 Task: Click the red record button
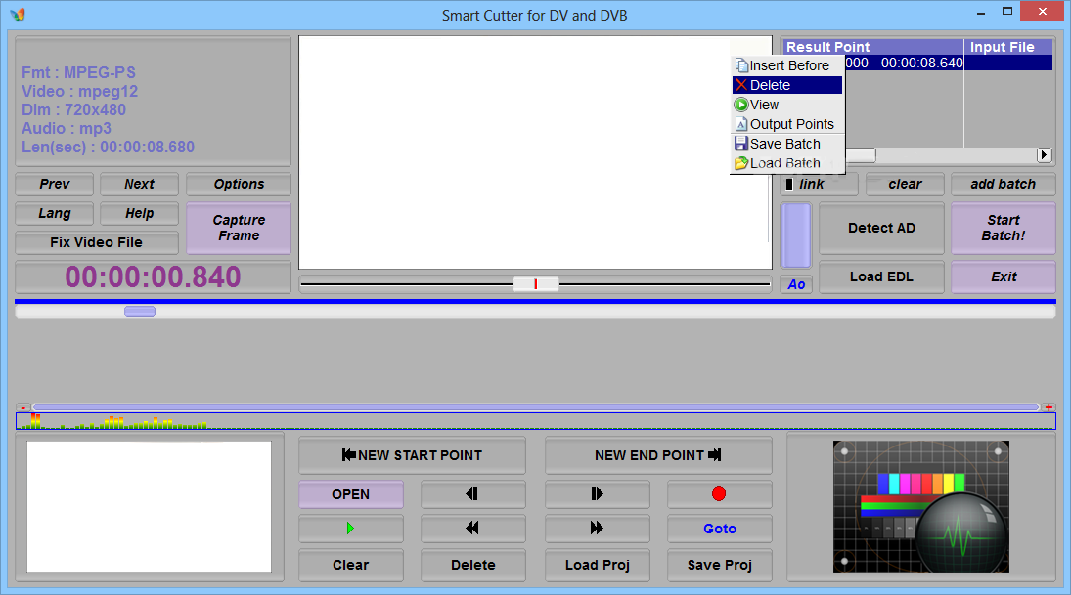(719, 493)
